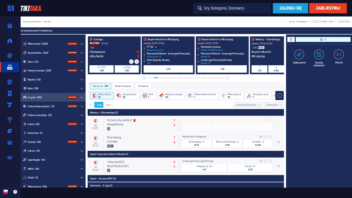The image size is (352, 198).
Task: Go to home via the house icon
Action: tap(10, 41)
